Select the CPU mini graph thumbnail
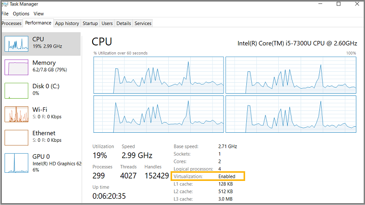This screenshot has height=205, width=365. point(17,43)
